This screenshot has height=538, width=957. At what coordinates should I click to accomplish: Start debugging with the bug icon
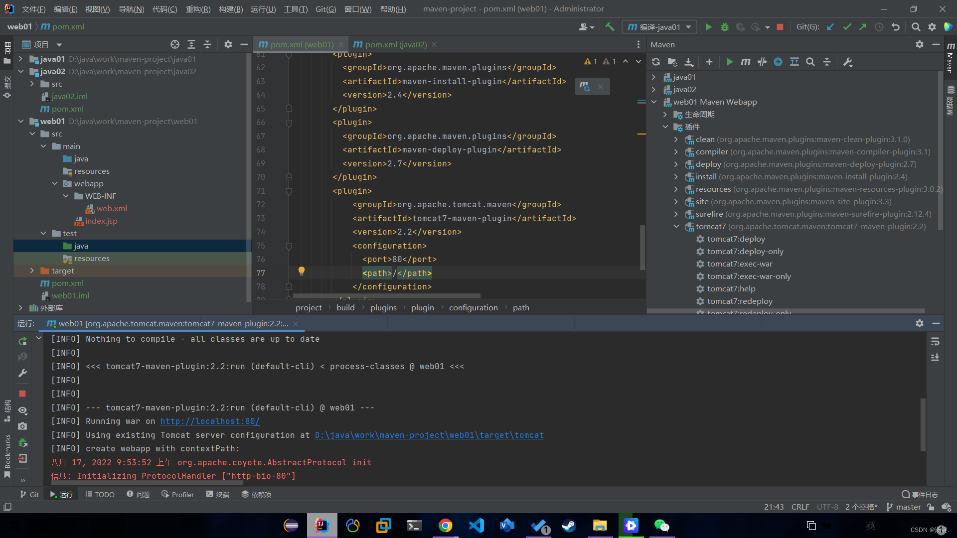pos(724,27)
